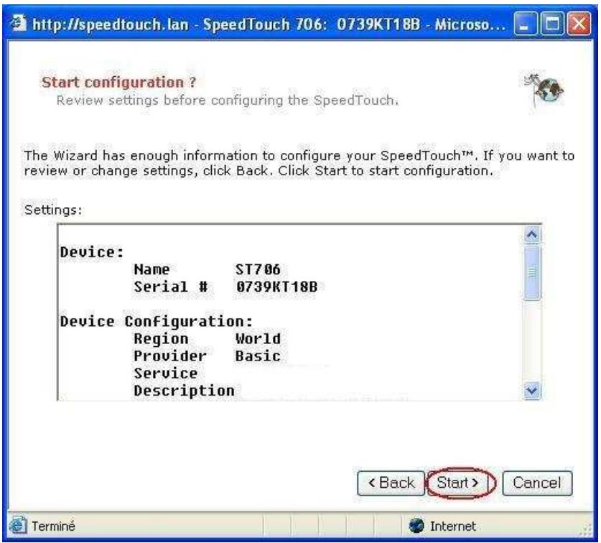
Task: Click the 'Provider' row label
Action: (170, 356)
